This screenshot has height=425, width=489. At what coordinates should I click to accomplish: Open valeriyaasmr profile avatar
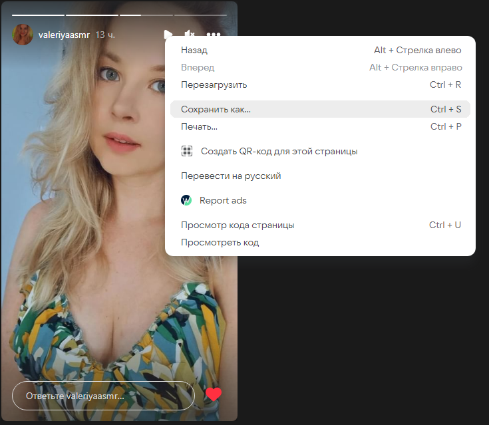[x=23, y=35]
